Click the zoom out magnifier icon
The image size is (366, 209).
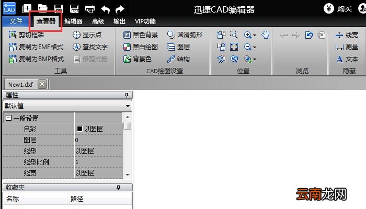click(x=247, y=47)
